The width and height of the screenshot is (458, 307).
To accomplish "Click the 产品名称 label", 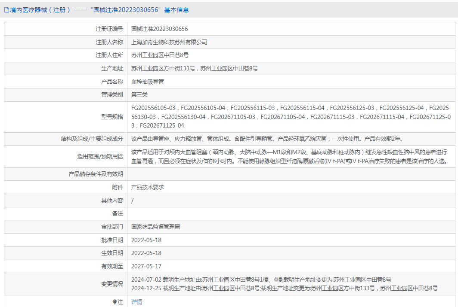I will coord(112,82).
